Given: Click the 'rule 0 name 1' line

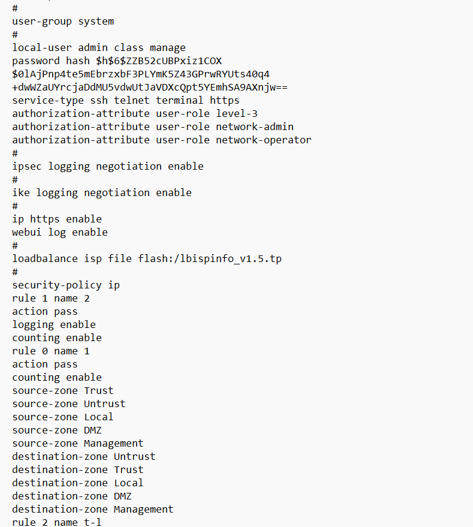Looking at the screenshot, I should 51,351.
